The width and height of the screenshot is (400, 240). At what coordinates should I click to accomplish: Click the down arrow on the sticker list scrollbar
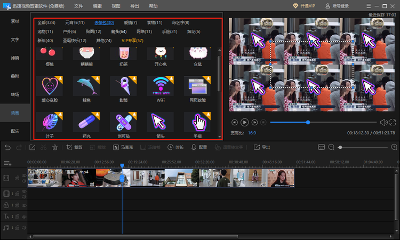(220, 137)
